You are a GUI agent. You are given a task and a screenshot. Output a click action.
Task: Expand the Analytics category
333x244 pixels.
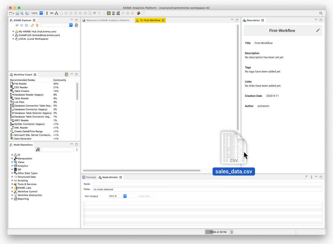(12, 166)
